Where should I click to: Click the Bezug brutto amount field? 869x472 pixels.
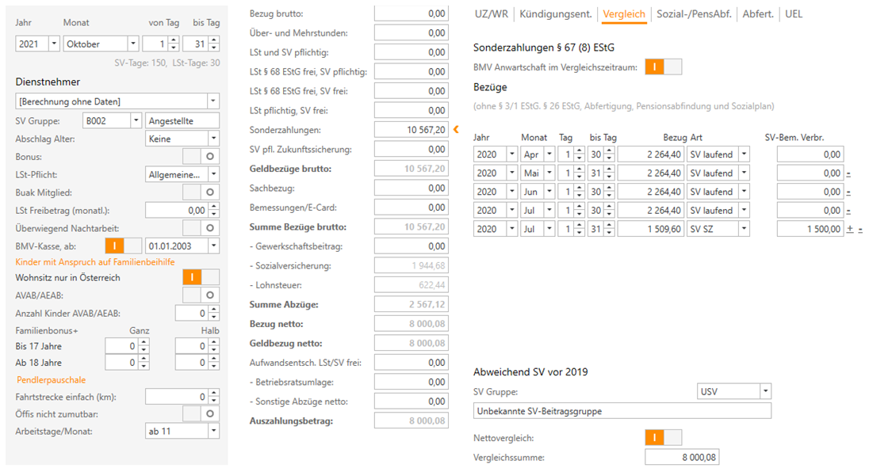412,13
